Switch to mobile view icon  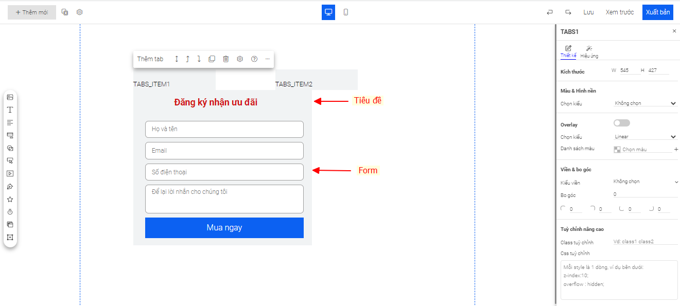345,12
